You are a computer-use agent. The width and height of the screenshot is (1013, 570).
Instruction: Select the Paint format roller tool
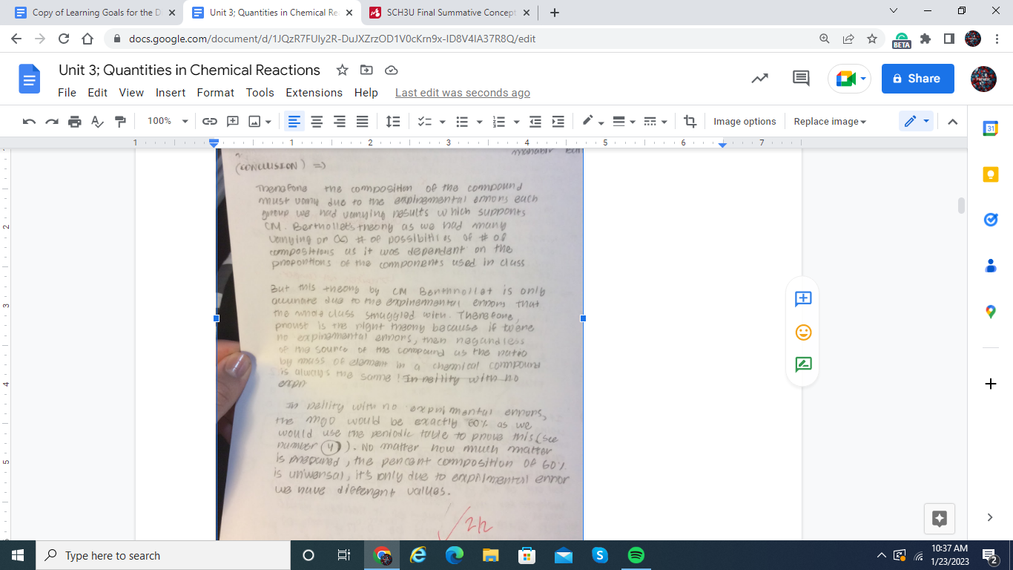coord(120,122)
